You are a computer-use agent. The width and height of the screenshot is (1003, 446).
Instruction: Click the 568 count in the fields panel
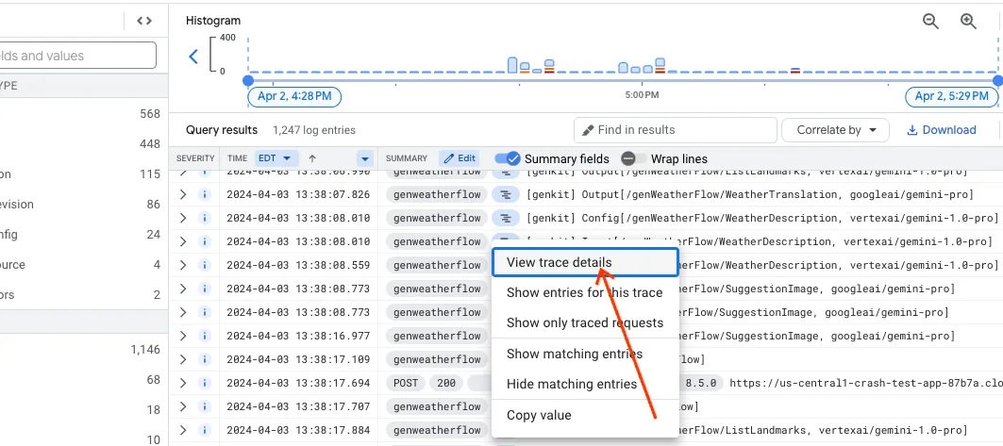[150, 114]
